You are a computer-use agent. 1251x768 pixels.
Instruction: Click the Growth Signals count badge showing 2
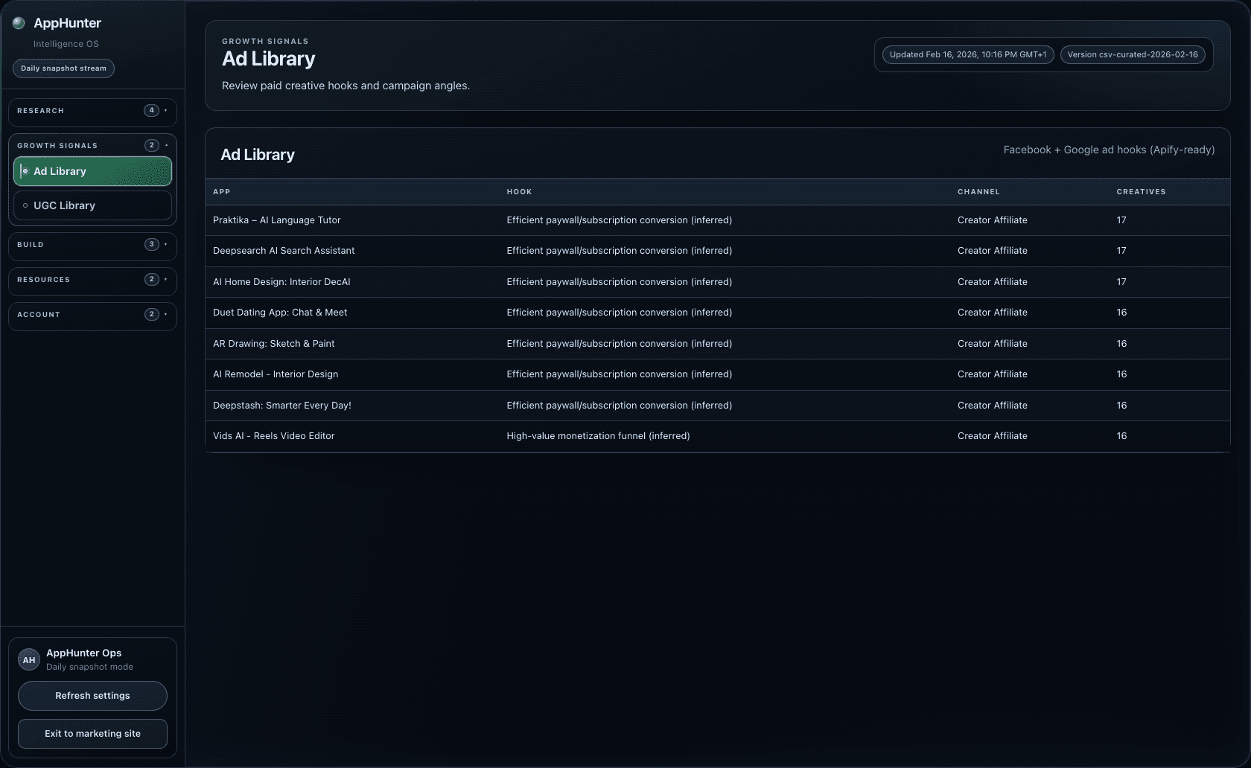(153, 145)
